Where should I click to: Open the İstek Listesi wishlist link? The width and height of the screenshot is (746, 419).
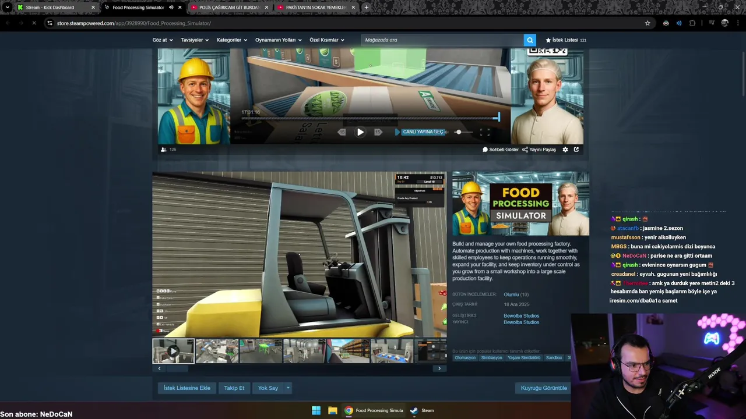[x=566, y=40]
